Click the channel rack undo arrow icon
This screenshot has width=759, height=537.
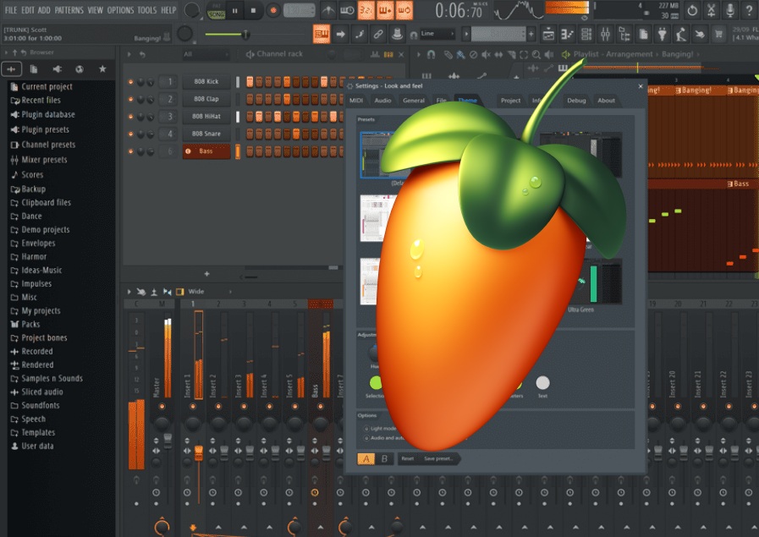(142, 55)
